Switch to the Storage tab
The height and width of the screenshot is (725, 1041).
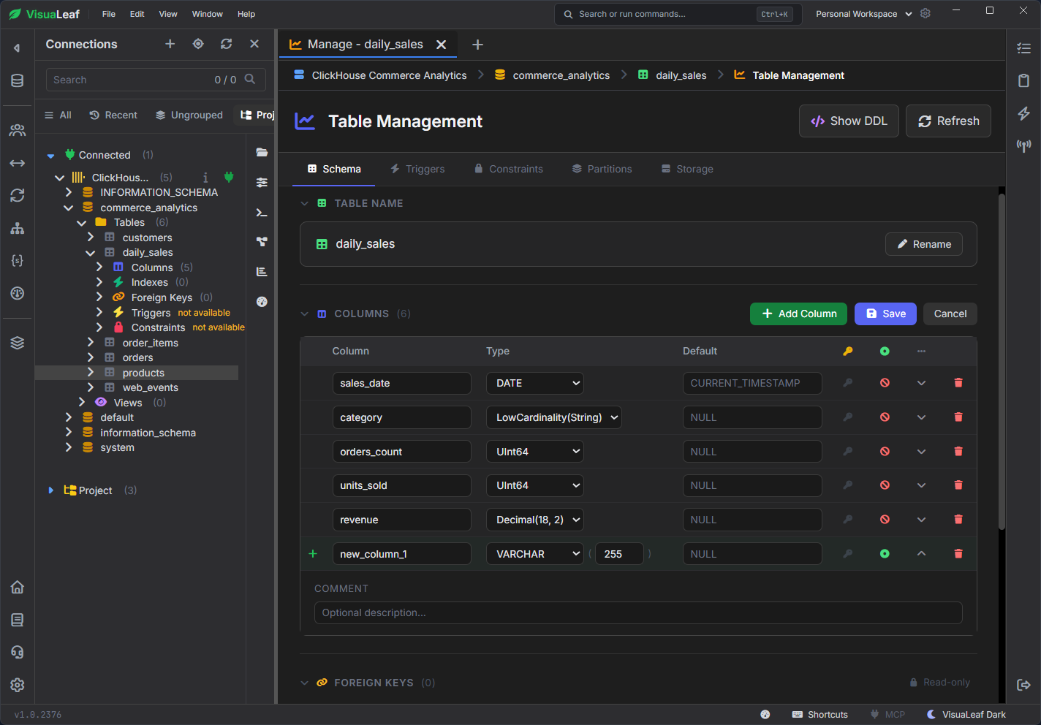click(x=687, y=169)
